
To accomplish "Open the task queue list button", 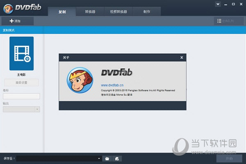I will tap(229, 21).
